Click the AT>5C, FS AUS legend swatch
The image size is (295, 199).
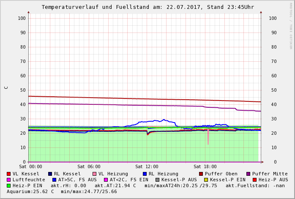point(54,180)
